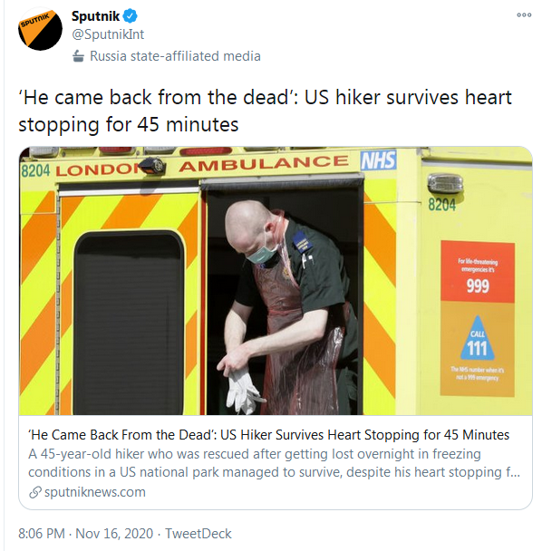The image size is (542, 551).
Task: Open the Sputnik profile avatar
Action: (40, 28)
